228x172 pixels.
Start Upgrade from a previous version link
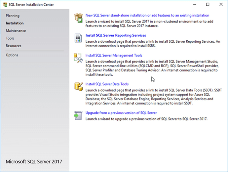point(121,113)
